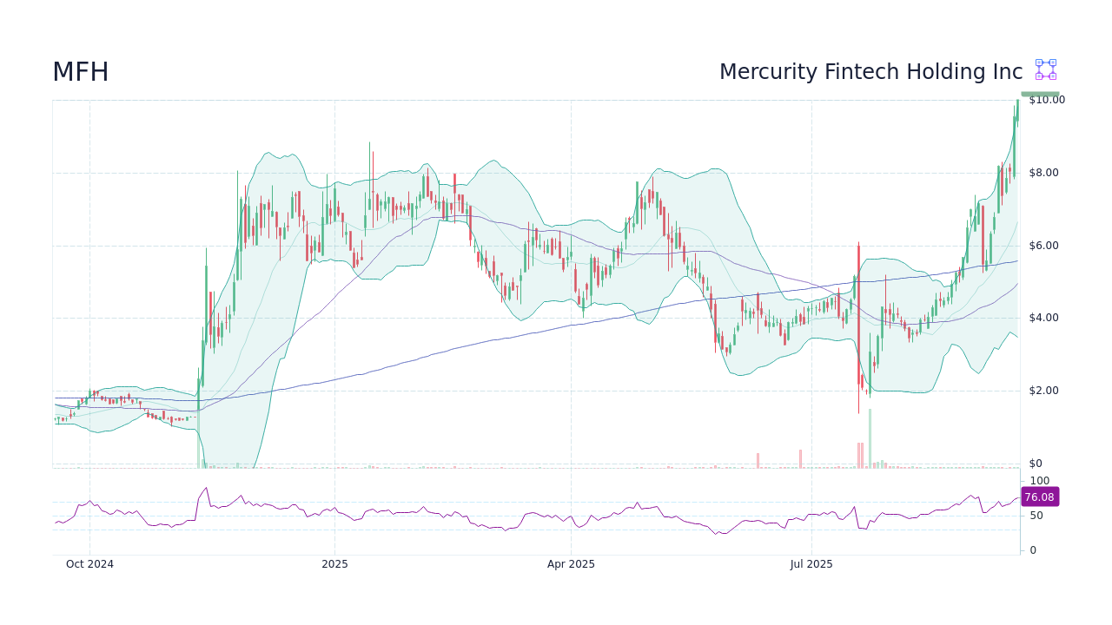
Task: Click the 2025 date marker on axis
Action: [334, 564]
